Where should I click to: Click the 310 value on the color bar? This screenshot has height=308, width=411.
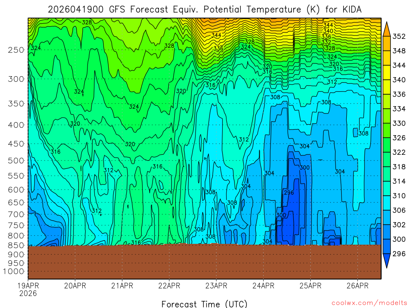(x=399, y=196)
